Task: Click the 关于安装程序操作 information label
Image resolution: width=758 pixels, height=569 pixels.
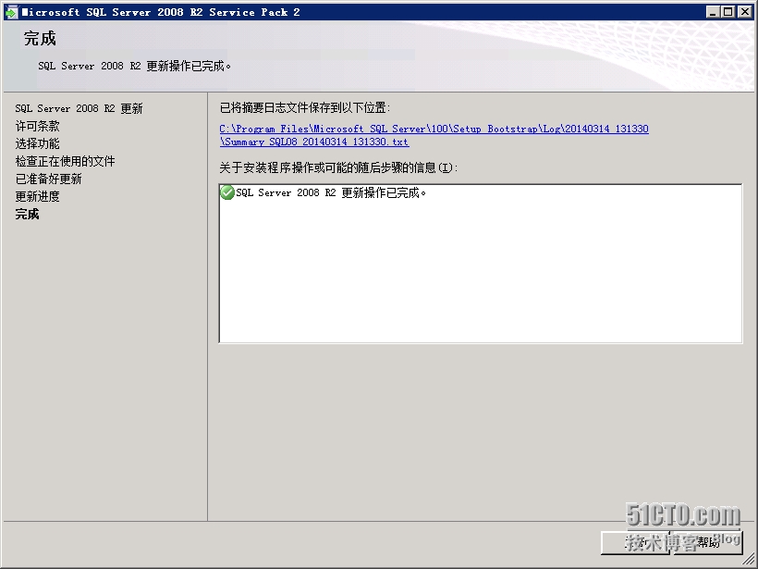Action: click(x=338, y=167)
